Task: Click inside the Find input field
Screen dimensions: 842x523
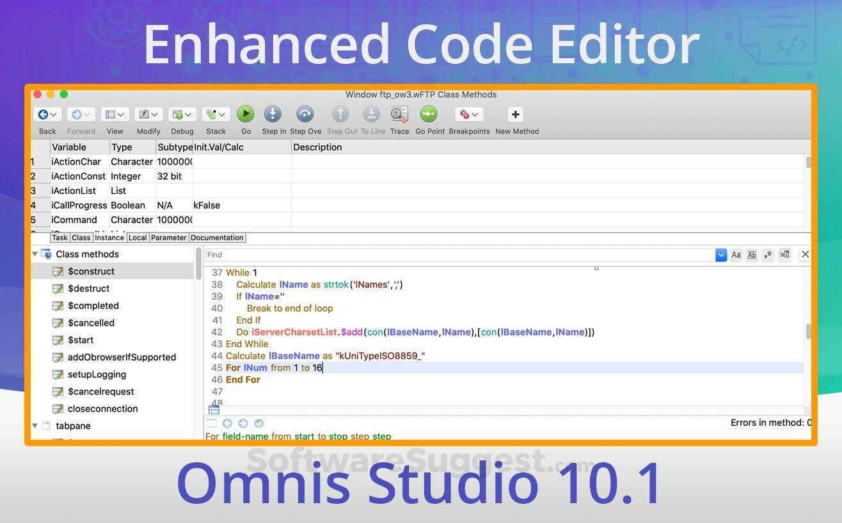Action: [x=448, y=254]
